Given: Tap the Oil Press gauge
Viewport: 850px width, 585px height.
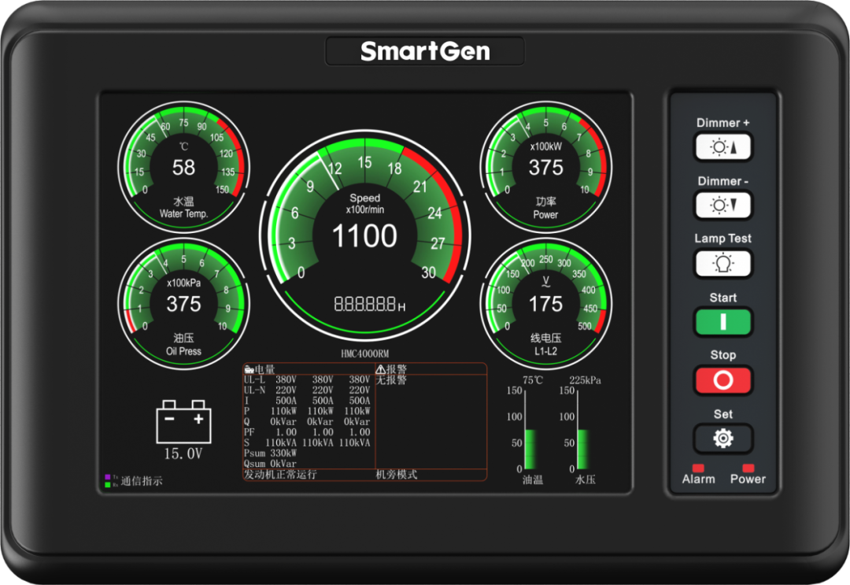Looking at the screenshot, I should pos(183,304).
